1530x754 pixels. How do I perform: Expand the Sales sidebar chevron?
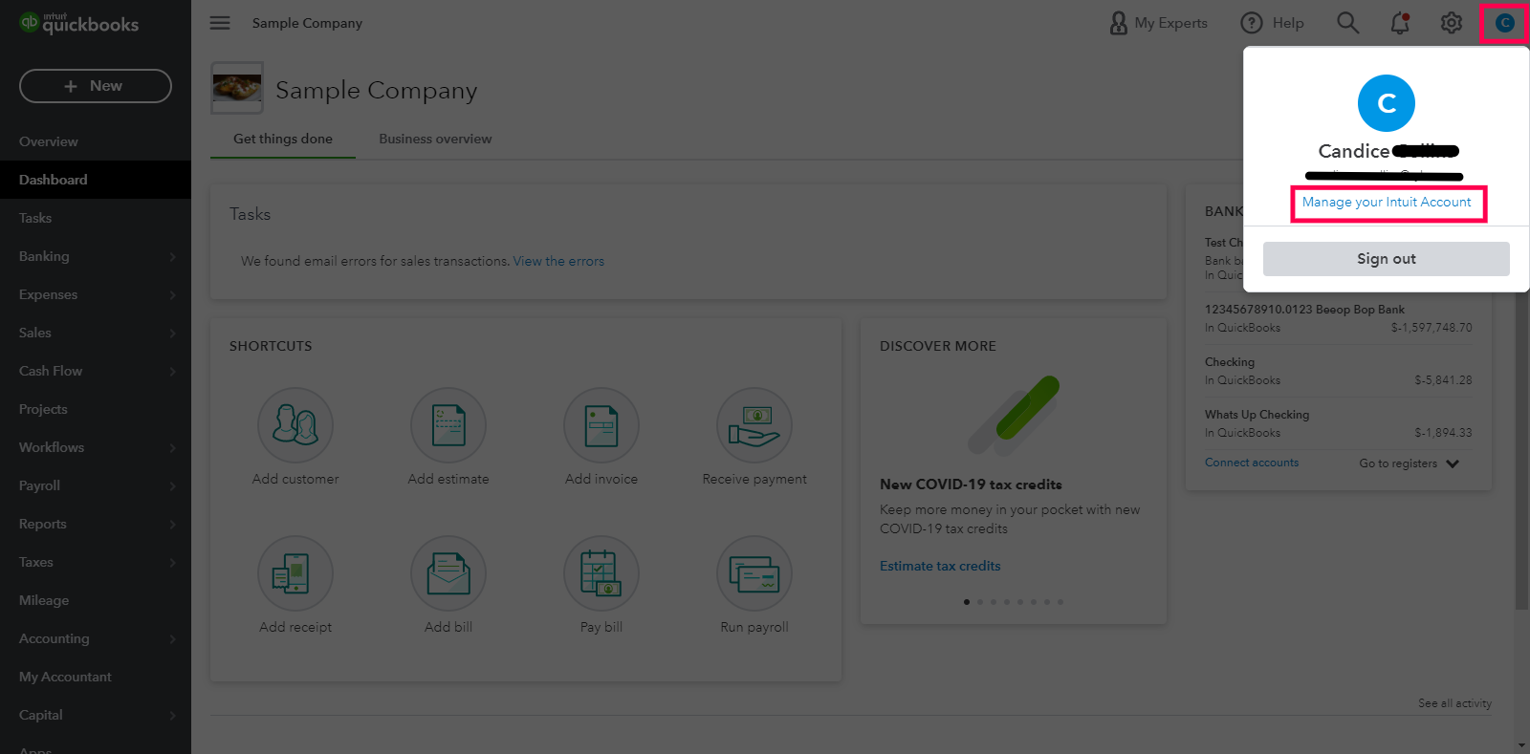point(172,334)
